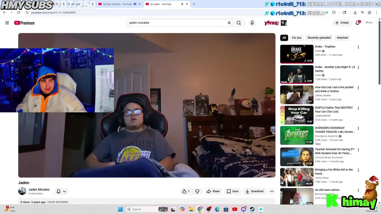Close the Jaden YouTube tab

(187, 4)
